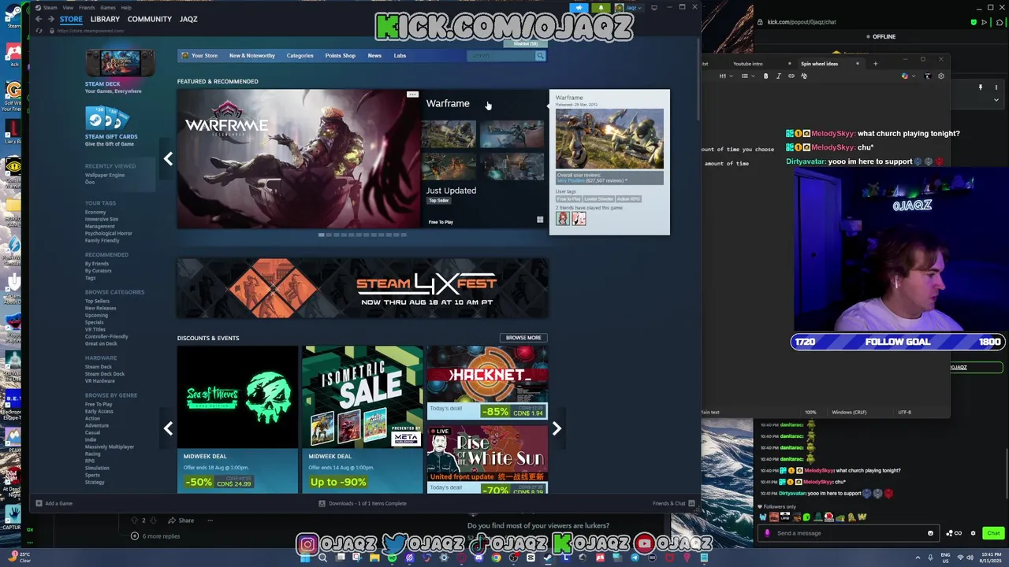The height and width of the screenshot is (567, 1009).
Task: Open Wishlist (58) button
Action: tap(526, 44)
